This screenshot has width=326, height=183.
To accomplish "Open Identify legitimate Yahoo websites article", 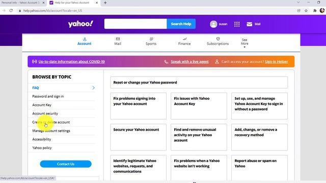I will pos(138,168).
